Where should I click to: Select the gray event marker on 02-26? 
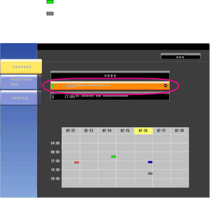tap(150, 174)
